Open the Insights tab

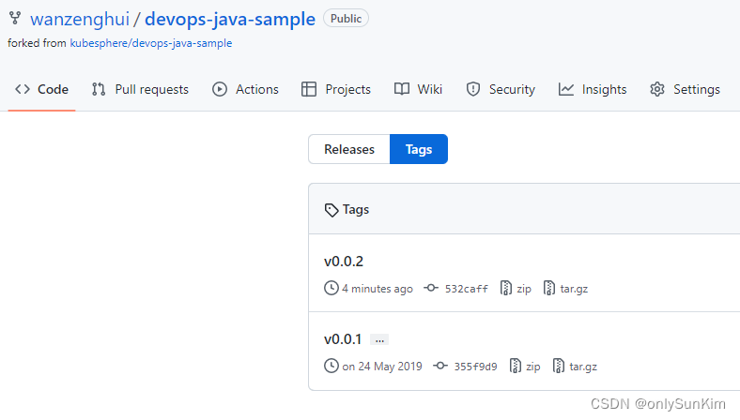[x=593, y=89]
